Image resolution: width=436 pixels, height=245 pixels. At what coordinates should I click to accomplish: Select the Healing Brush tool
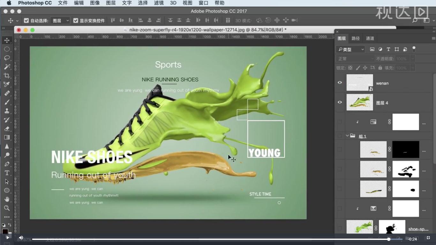point(7,93)
